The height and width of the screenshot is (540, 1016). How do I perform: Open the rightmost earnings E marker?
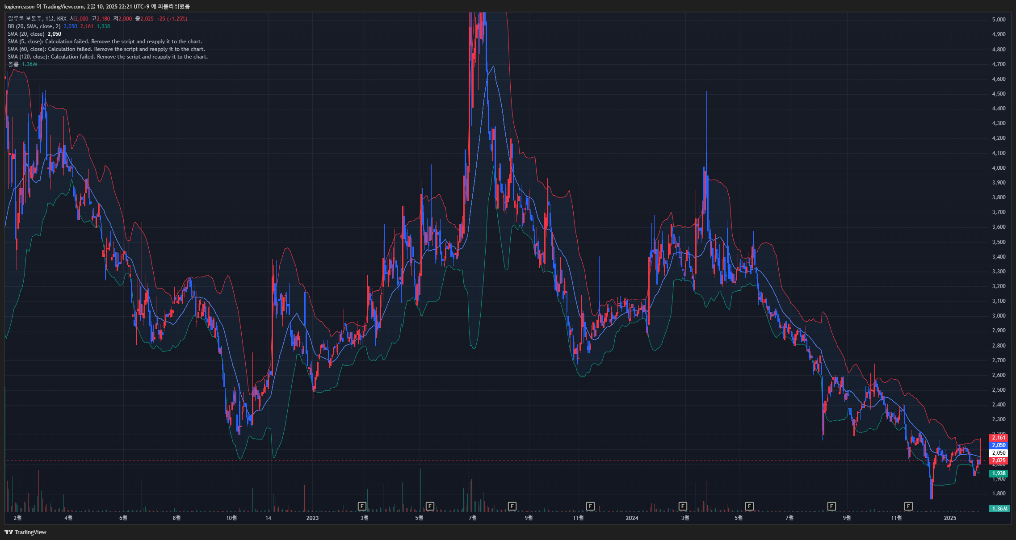point(908,506)
